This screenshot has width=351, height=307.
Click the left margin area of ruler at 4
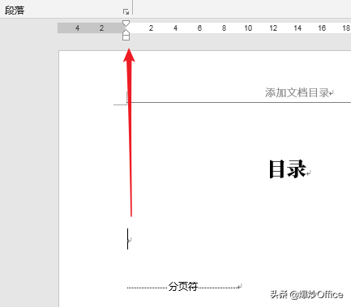[77, 28]
